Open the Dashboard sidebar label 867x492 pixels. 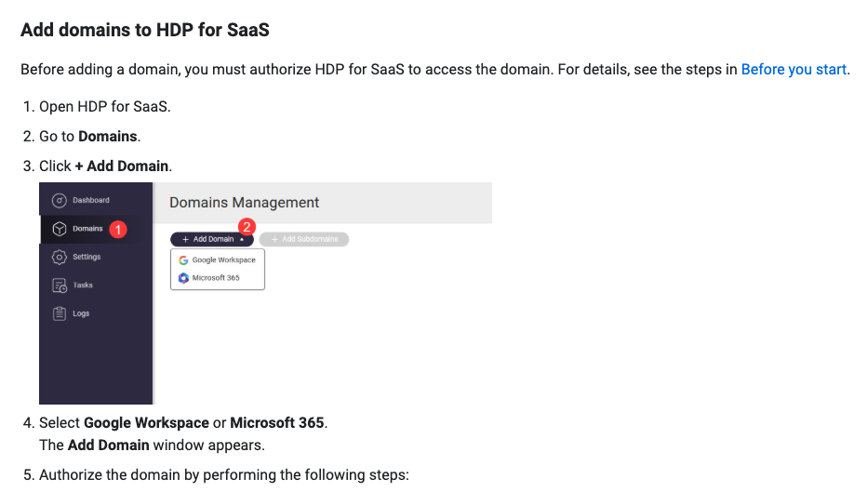tap(91, 200)
